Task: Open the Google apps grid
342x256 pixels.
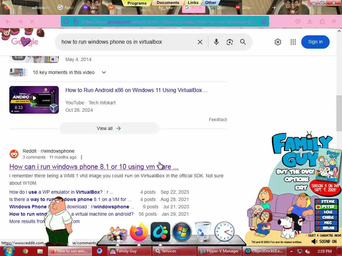Action: click(x=293, y=42)
